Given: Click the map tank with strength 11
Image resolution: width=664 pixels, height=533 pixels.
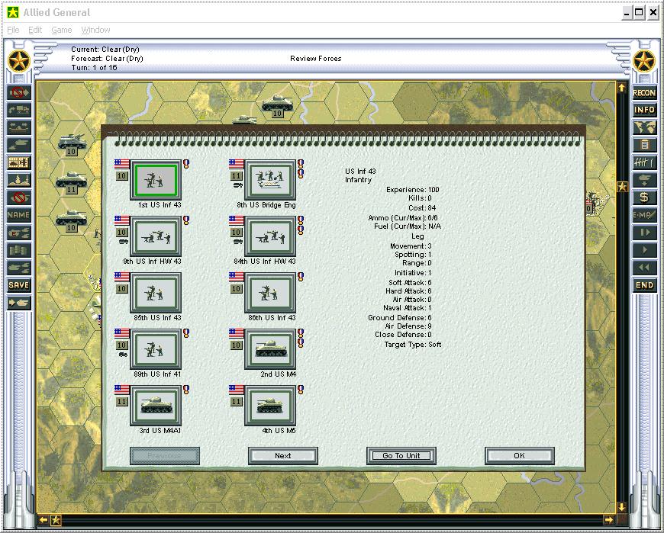Looking at the screenshot, I should (72, 182).
